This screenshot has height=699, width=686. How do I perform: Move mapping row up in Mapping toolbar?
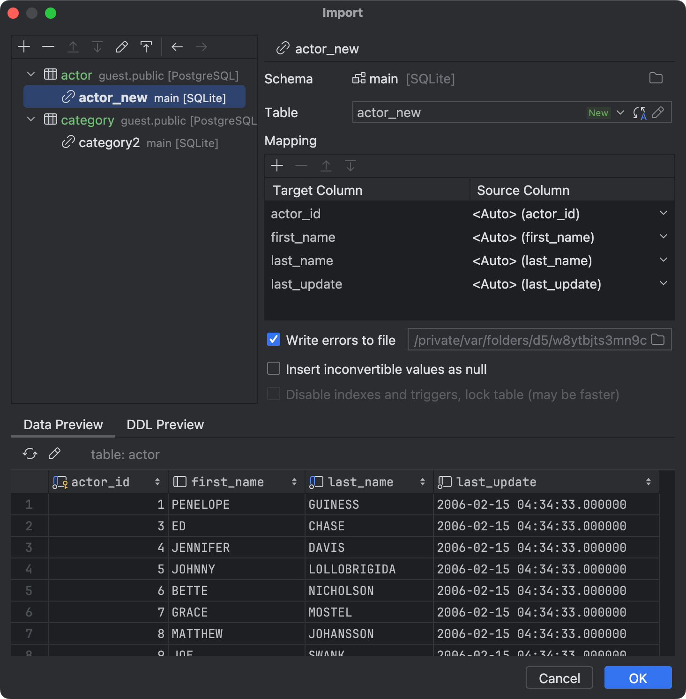[326, 166]
